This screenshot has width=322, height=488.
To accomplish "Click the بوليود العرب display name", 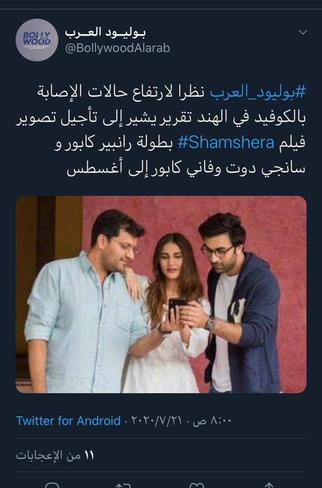I will coord(105,32).
